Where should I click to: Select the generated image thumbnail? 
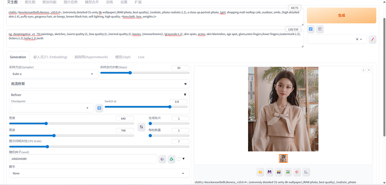[x=283, y=159]
